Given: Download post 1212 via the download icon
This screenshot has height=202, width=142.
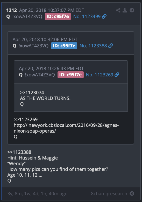Looking at the screenshot, I should (125, 10).
